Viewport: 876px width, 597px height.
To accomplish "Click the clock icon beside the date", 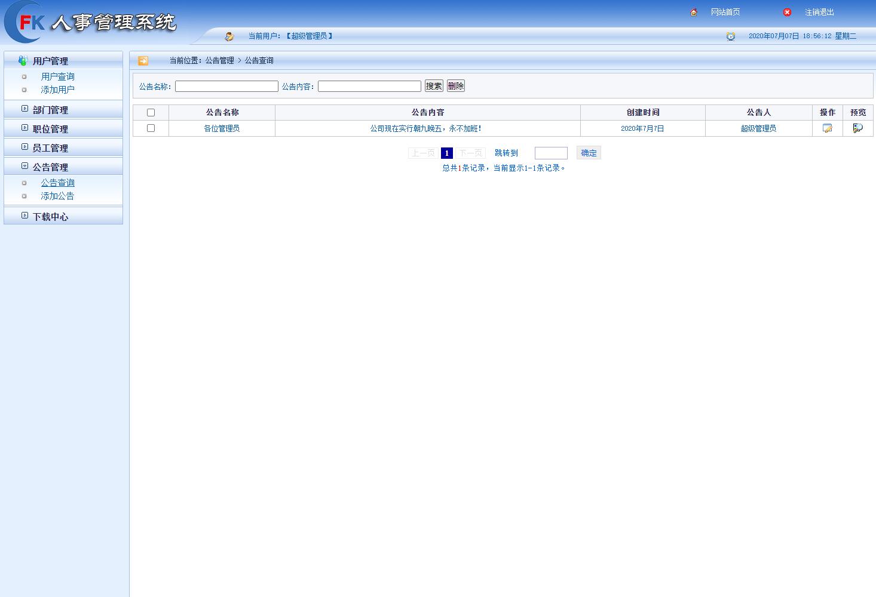I will coord(730,36).
